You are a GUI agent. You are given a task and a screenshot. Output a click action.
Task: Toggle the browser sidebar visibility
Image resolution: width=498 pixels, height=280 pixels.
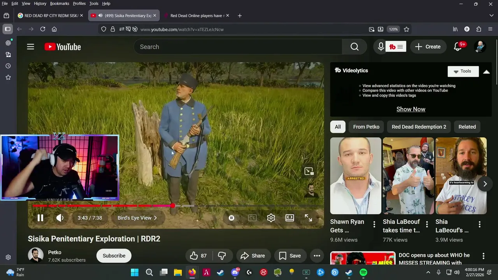8,29
